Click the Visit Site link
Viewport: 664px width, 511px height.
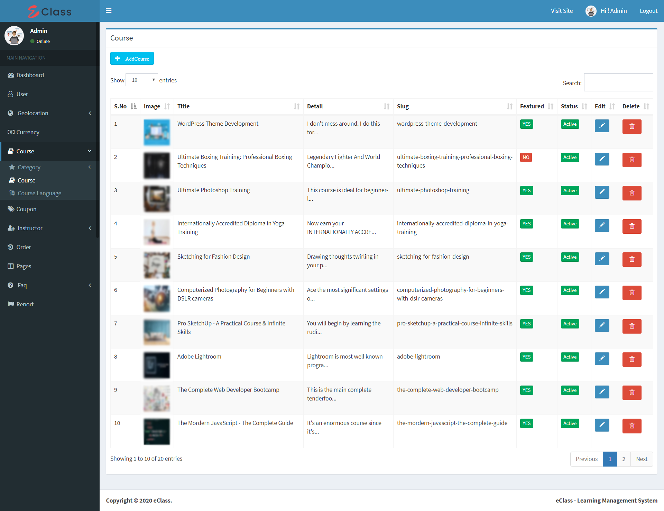[562, 11]
